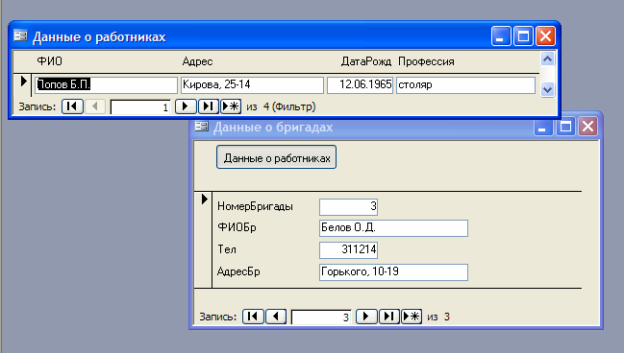The width and height of the screenshot is (624, 353).
Task: Click the Адрес field Кирова, 25-14
Action: [252, 85]
